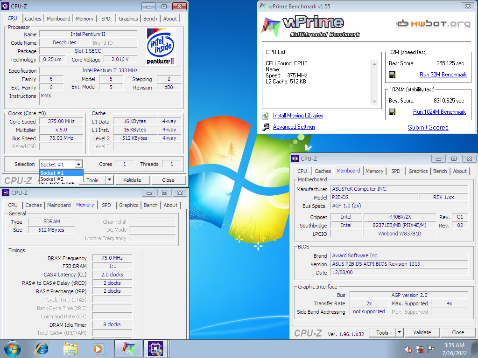Image resolution: width=478 pixels, height=358 pixels.
Task: Open Windows Explorer from the taskbar
Action: click(70, 349)
